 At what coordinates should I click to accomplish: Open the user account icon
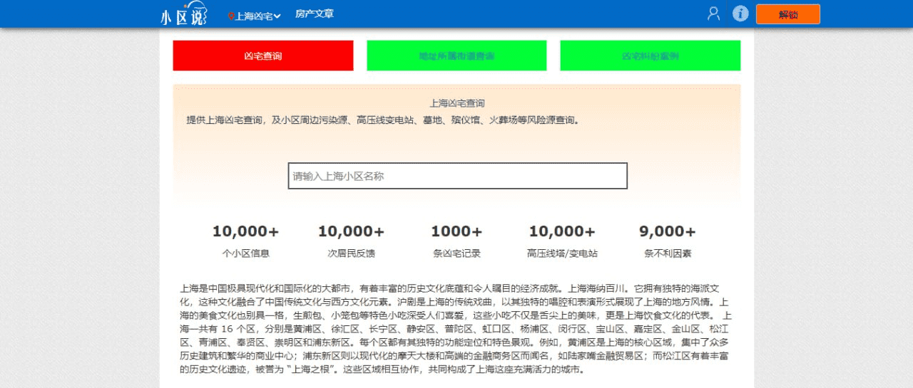pos(713,14)
